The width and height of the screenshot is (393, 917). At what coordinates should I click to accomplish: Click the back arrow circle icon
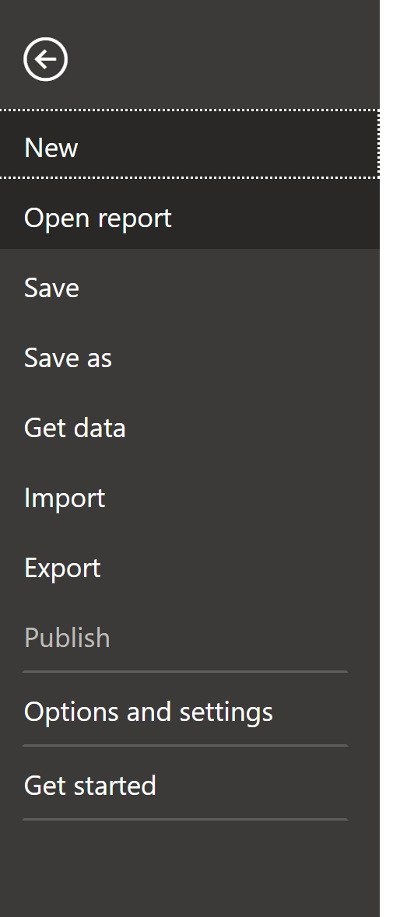pyautogui.click(x=46, y=59)
